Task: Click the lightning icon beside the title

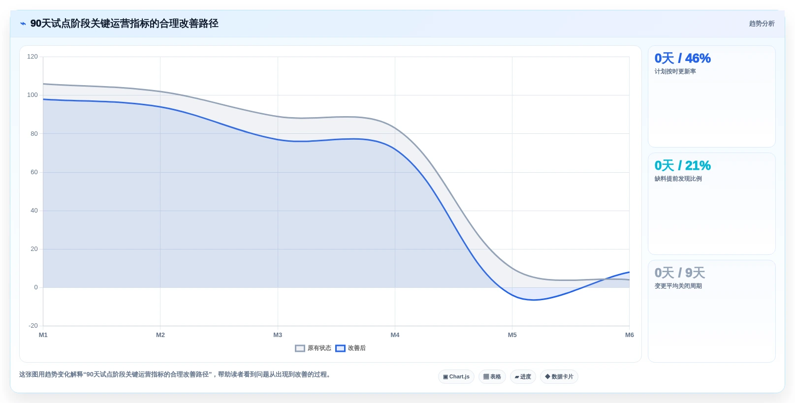Action: [x=23, y=24]
